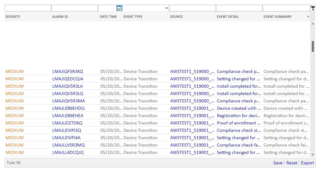
Task: Sort by the Alarm ID column header
Action: pyautogui.click(x=60, y=17)
